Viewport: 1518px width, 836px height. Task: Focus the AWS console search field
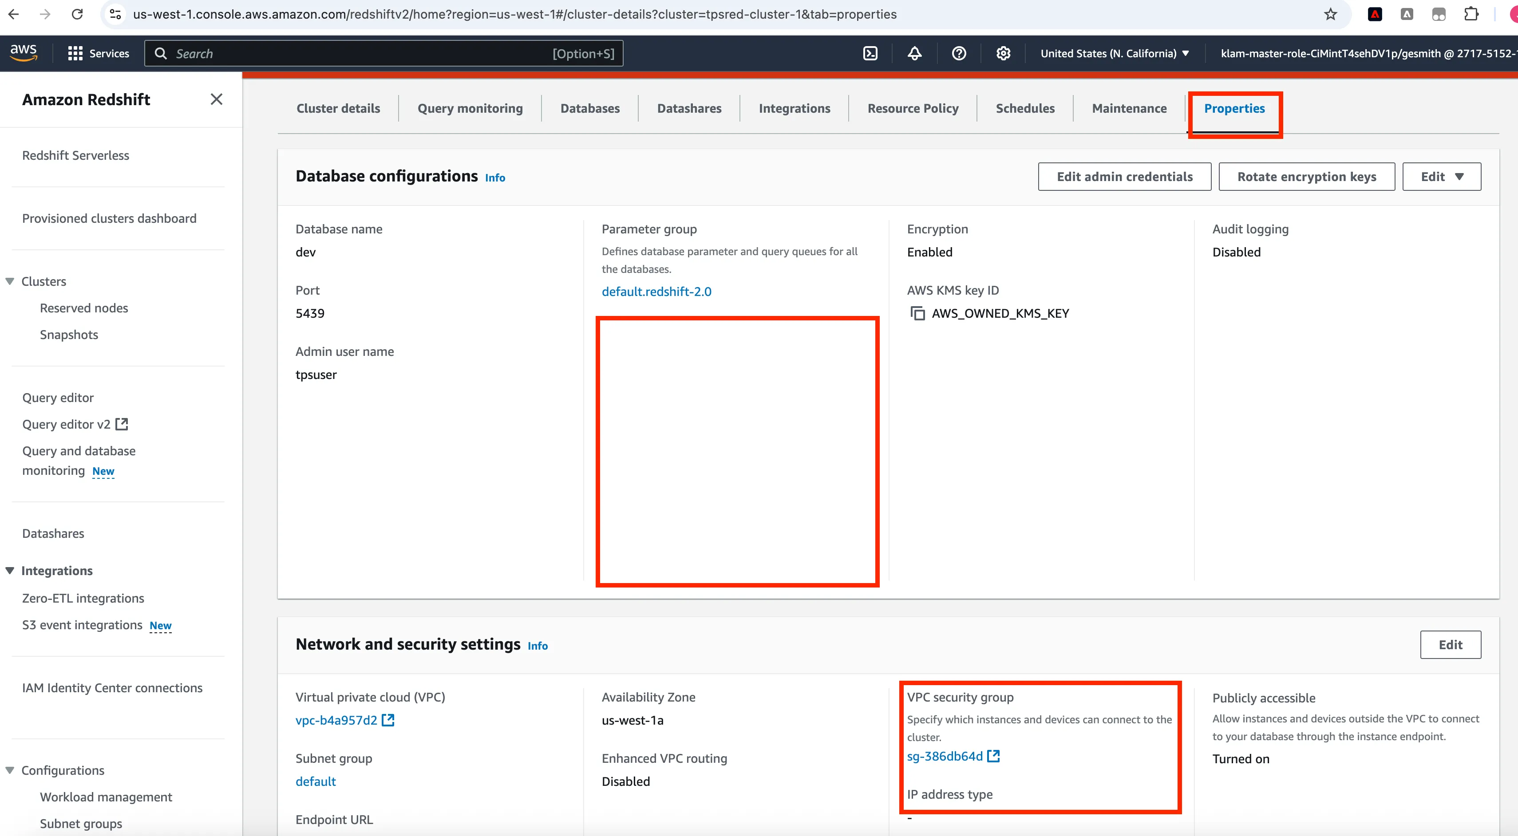pos(383,54)
